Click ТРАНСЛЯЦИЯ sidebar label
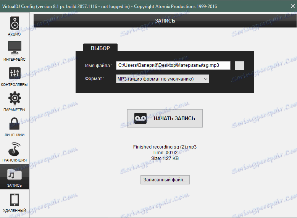 coord(14,160)
